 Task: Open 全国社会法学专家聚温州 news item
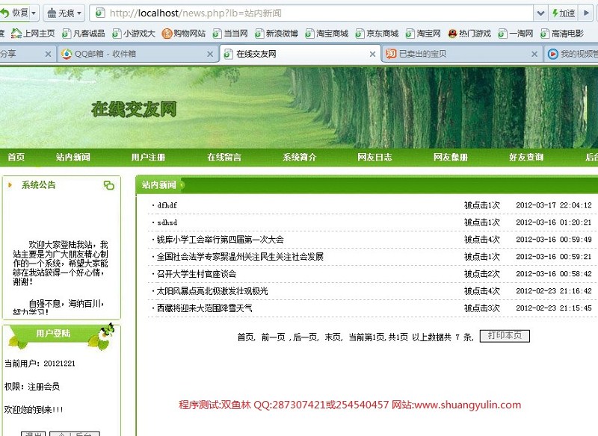(x=240, y=257)
